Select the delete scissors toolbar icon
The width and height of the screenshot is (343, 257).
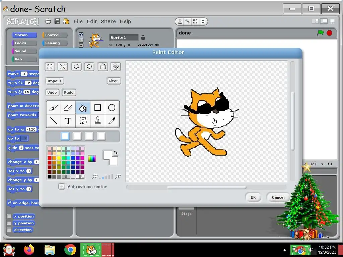click(x=188, y=21)
